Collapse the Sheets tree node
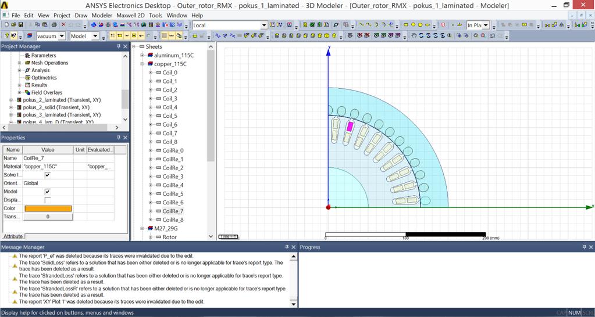 pyautogui.click(x=134, y=46)
